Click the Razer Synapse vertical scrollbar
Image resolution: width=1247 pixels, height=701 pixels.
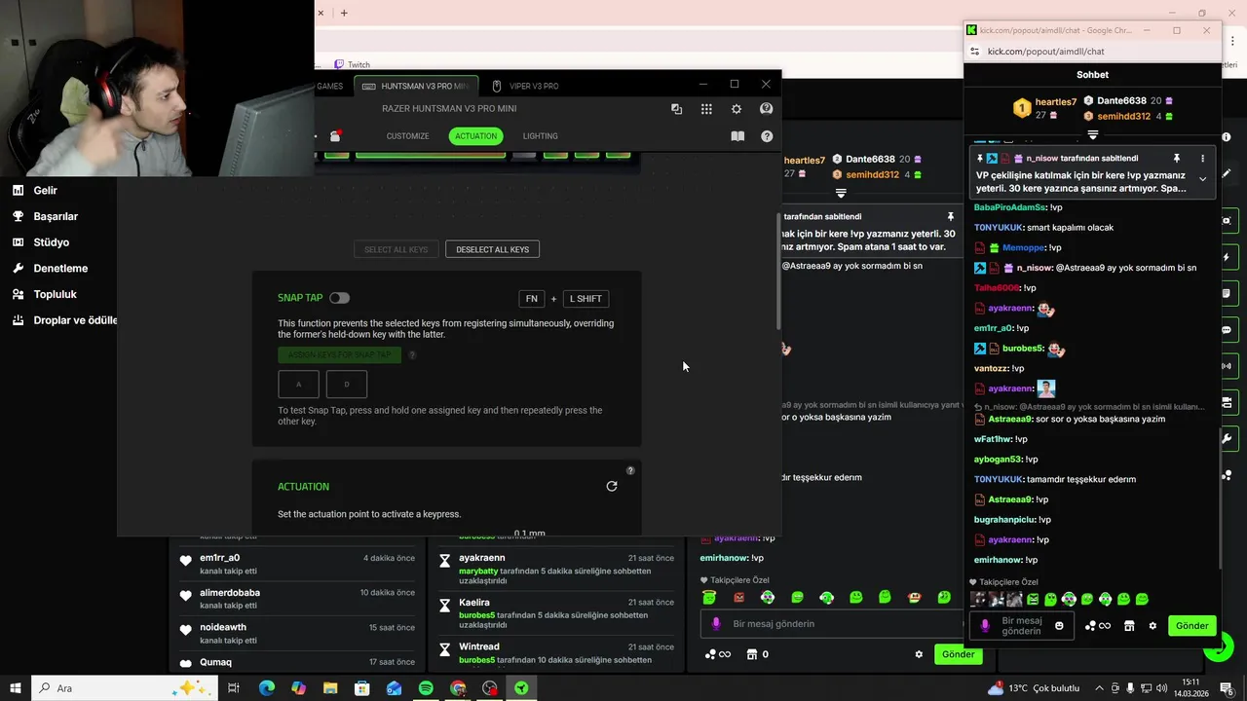[x=777, y=271]
